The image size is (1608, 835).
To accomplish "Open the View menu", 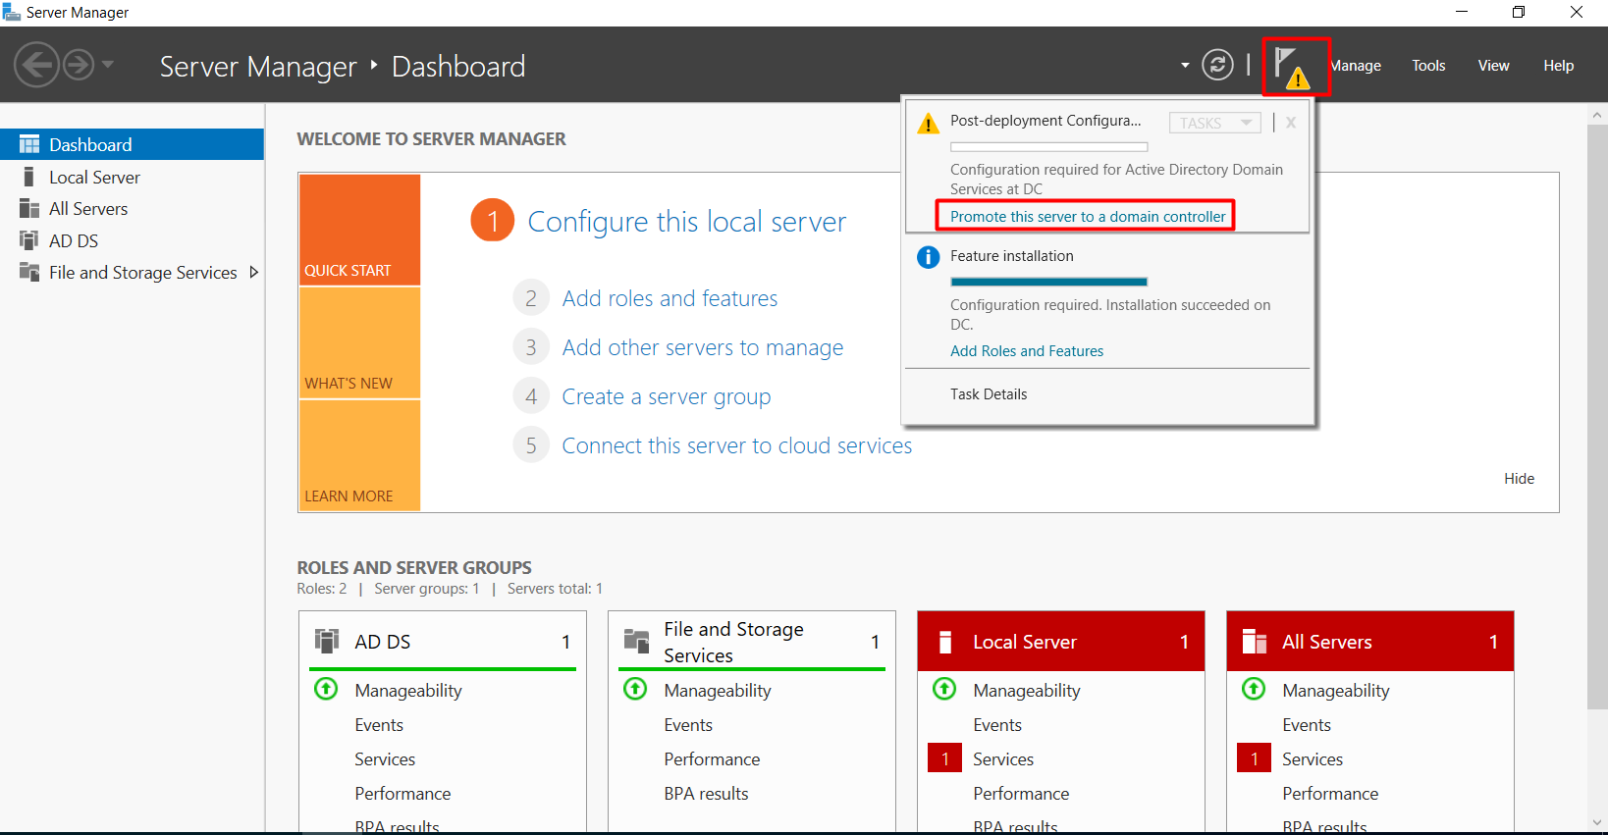I will coord(1492,66).
